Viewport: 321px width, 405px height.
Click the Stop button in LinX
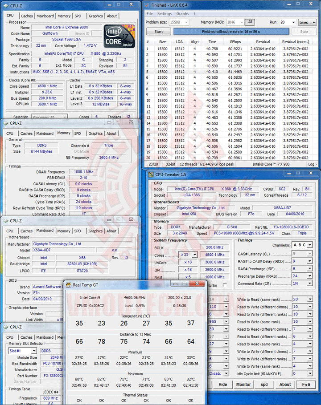pos(304,32)
